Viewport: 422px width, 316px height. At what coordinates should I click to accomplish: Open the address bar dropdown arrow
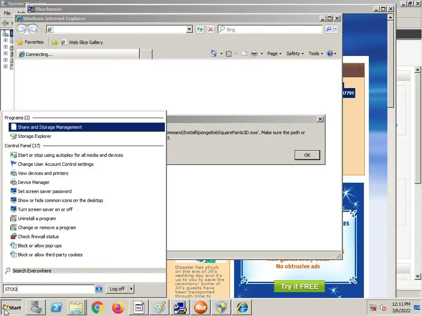pyautogui.click(x=190, y=29)
